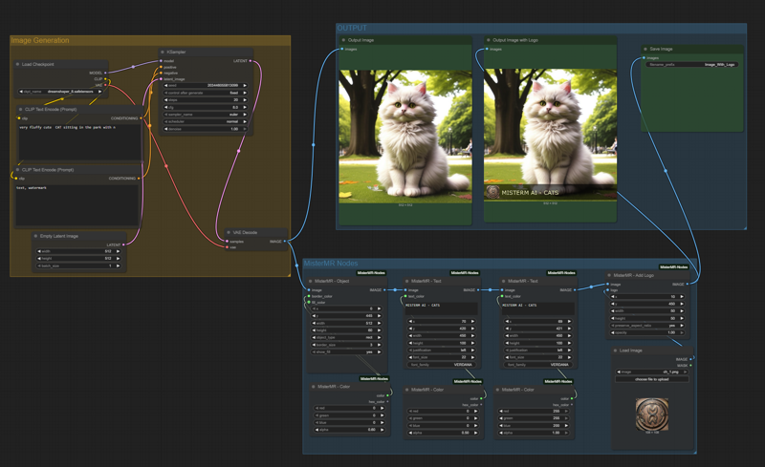Click the Load Image node title
The width and height of the screenshot is (765, 467).
tap(630, 350)
